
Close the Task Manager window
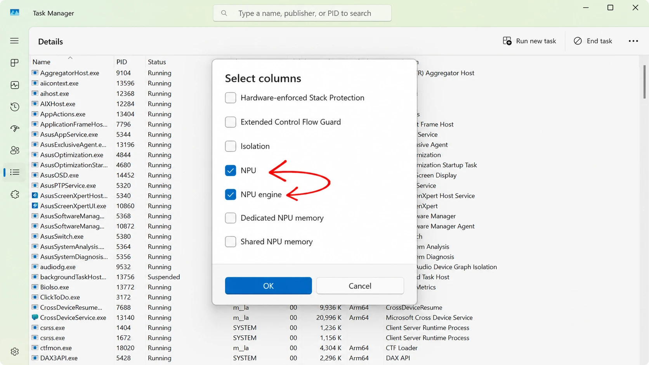click(635, 8)
